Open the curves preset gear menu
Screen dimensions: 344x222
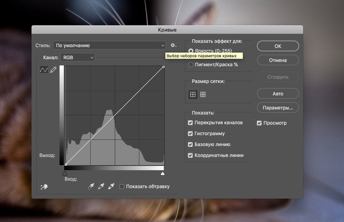point(174,46)
